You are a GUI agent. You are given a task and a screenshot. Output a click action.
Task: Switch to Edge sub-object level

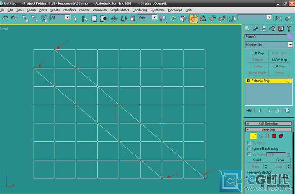tap(261, 136)
